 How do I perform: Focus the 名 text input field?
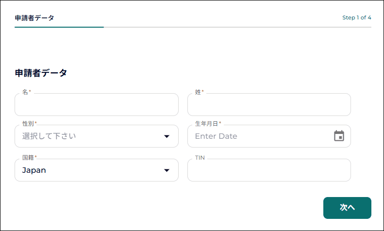97,105
